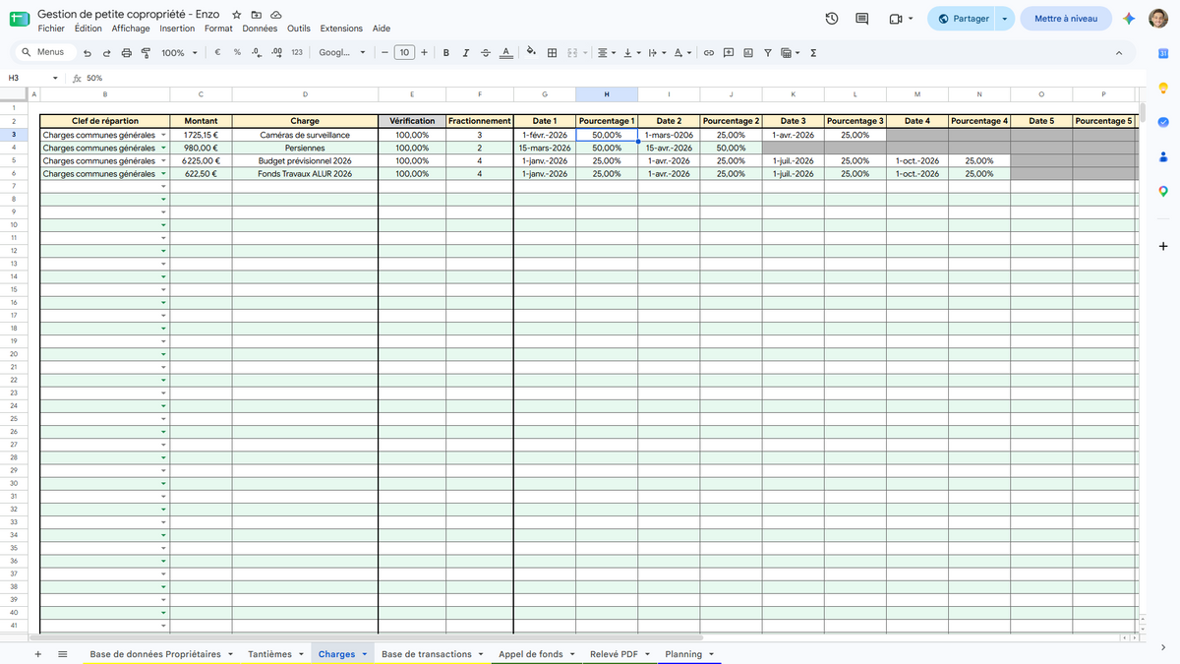Open the zoom level dropdown

click(x=180, y=52)
